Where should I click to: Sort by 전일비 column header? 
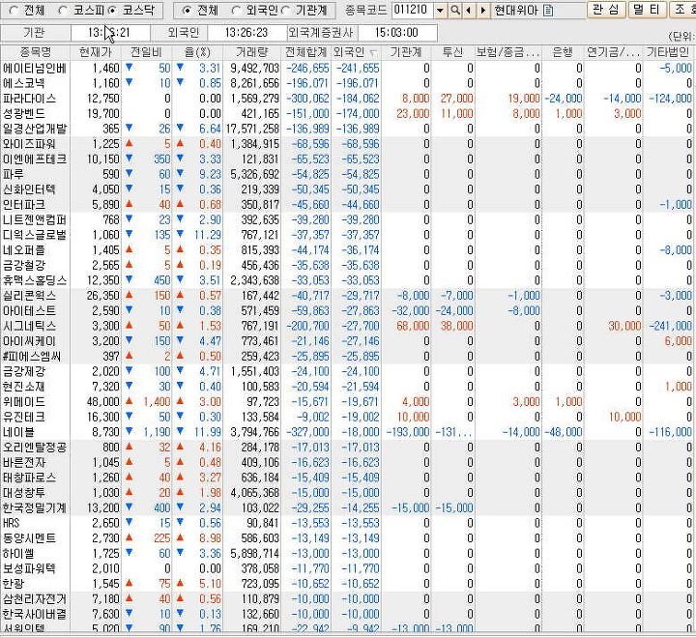click(146, 52)
